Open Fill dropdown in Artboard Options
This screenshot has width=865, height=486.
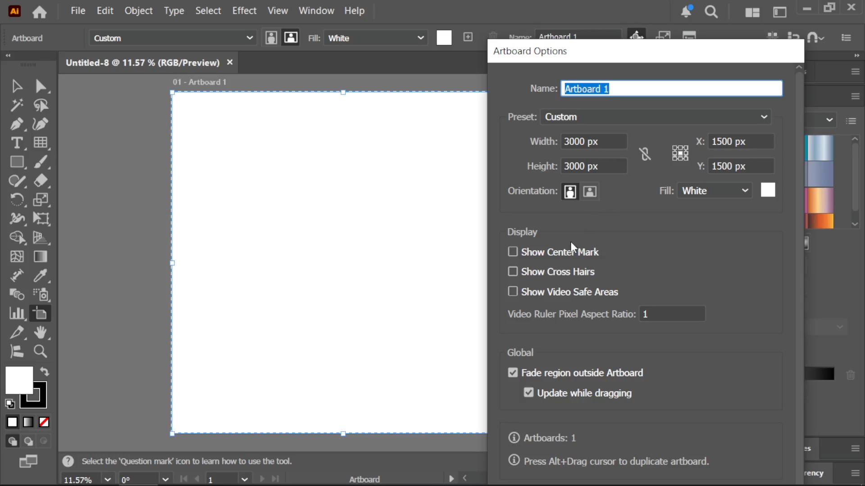point(715,191)
